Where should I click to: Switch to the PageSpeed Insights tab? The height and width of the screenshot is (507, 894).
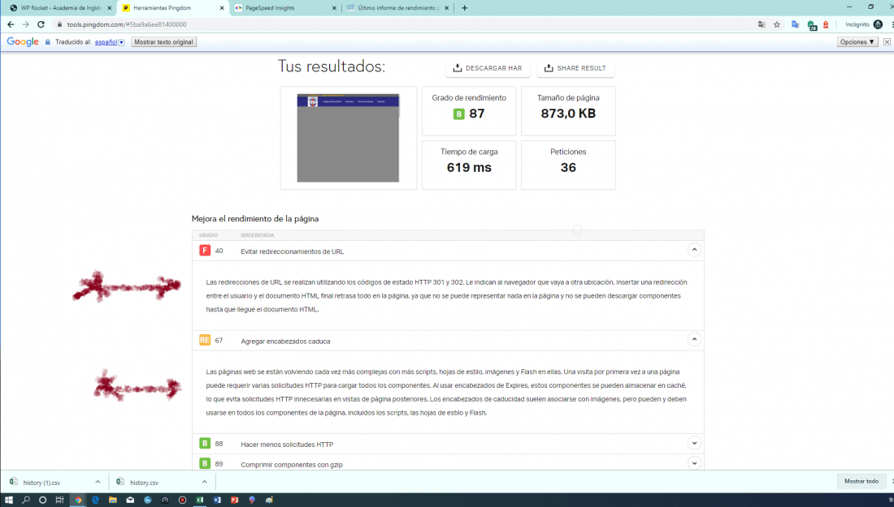pos(285,8)
